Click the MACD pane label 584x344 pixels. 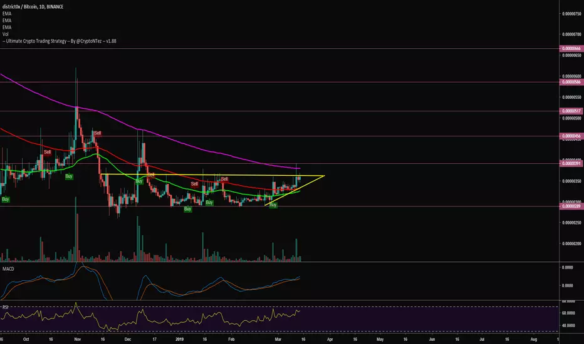[8, 269]
